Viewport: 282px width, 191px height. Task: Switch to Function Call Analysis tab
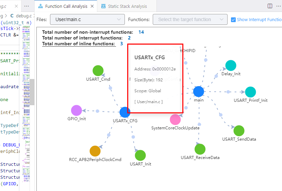[x=66, y=6]
